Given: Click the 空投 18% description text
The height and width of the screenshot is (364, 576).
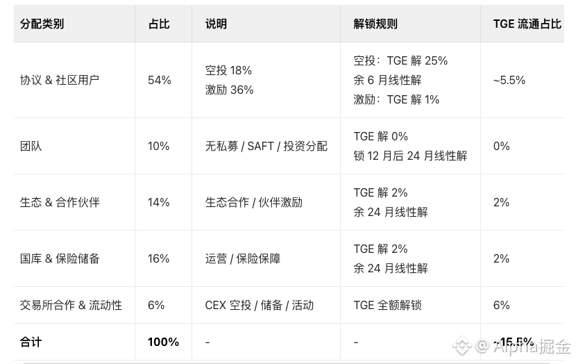Looking at the screenshot, I should [x=228, y=70].
